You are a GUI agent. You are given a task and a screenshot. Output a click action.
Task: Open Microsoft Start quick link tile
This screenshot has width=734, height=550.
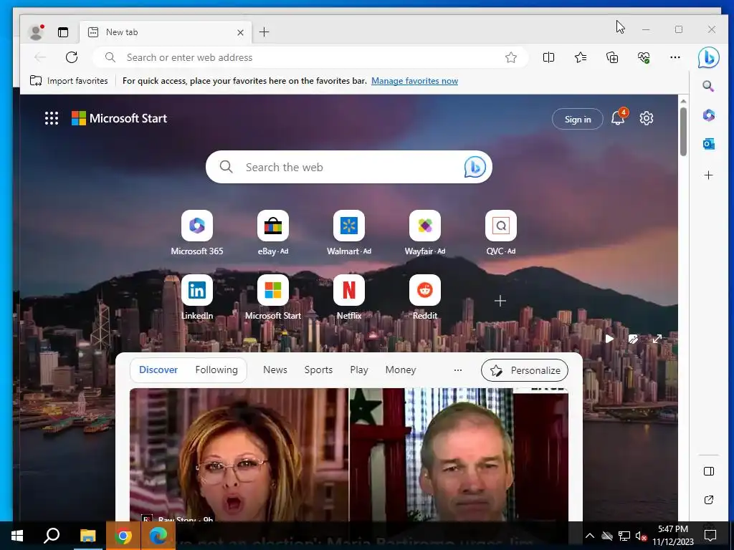pyautogui.click(x=273, y=297)
